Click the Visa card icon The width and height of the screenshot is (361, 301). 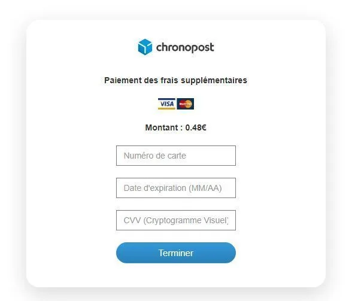pyautogui.click(x=166, y=104)
